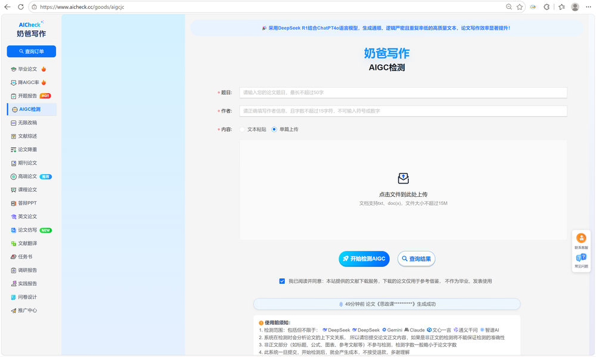The image size is (596, 357).
Task: Click the icon beside 文献翻译
Action: (14, 243)
